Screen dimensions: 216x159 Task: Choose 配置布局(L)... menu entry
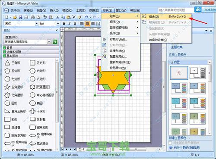pyautogui.click(x=121, y=56)
